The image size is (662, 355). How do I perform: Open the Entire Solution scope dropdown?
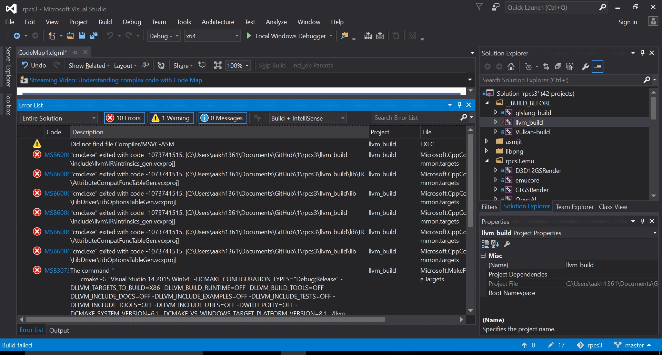tap(59, 118)
